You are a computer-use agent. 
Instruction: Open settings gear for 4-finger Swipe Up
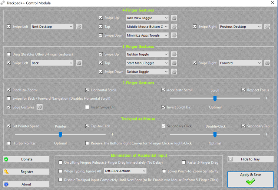174,18
